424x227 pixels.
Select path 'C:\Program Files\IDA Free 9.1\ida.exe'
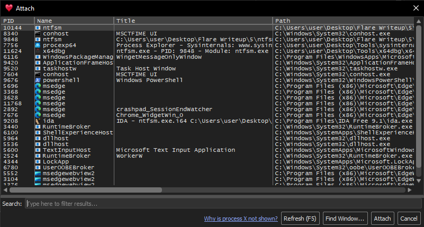344,121
